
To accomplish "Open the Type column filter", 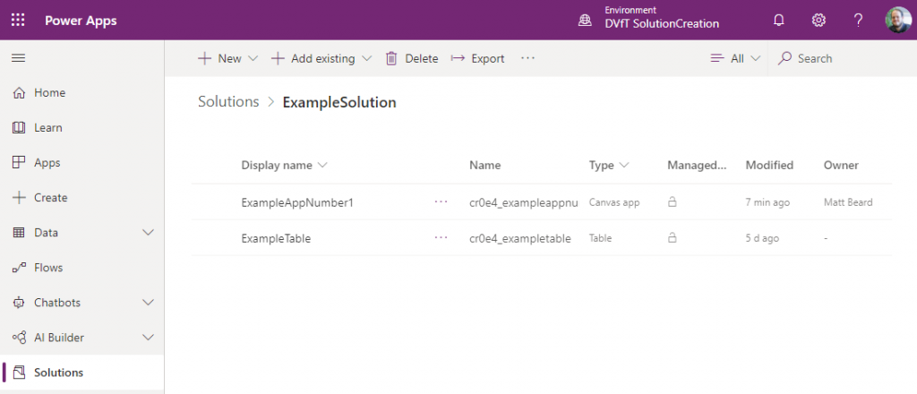I will [609, 166].
